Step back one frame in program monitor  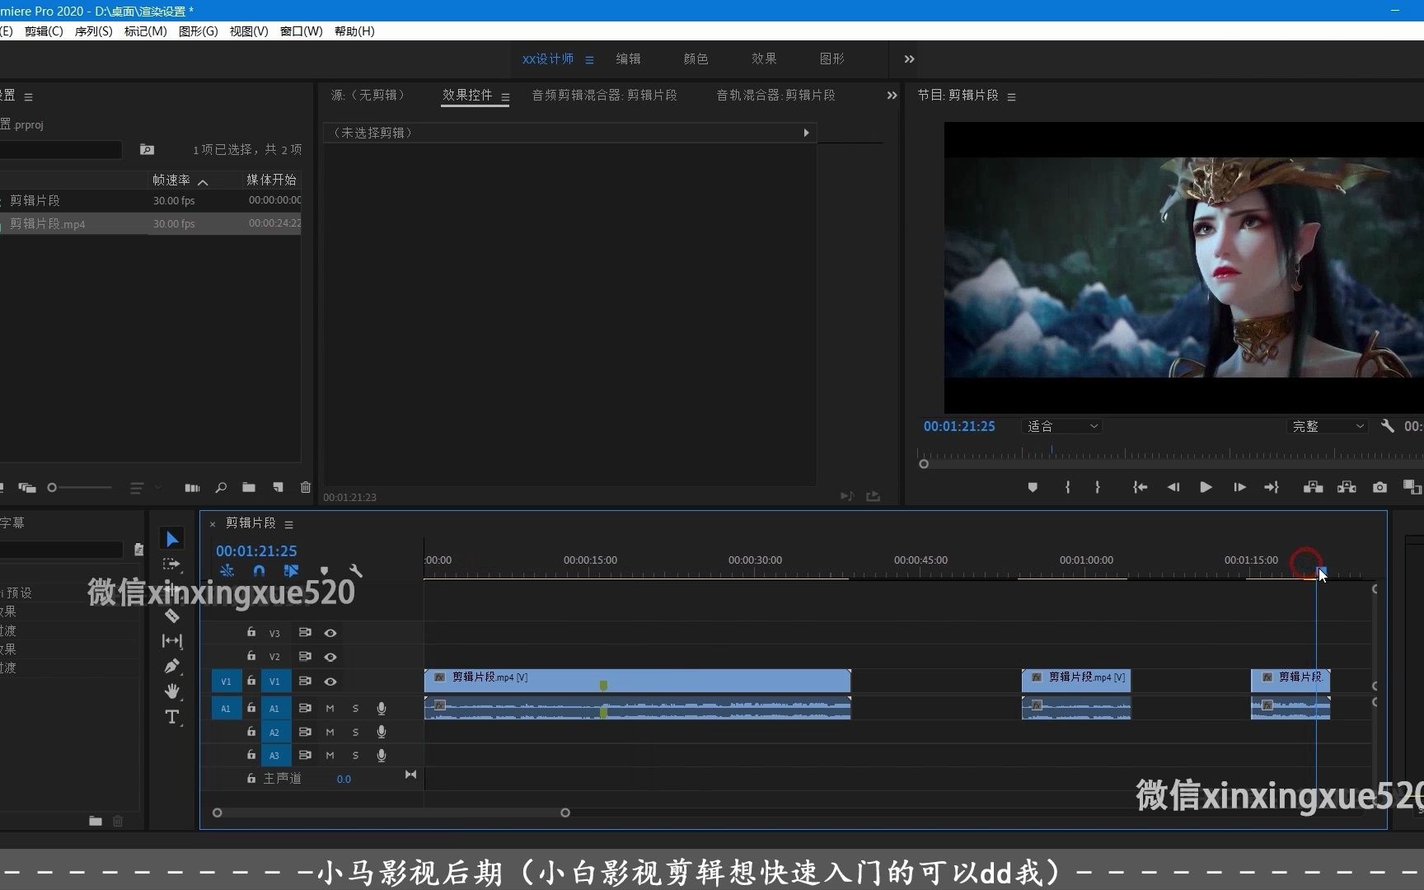(x=1173, y=487)
